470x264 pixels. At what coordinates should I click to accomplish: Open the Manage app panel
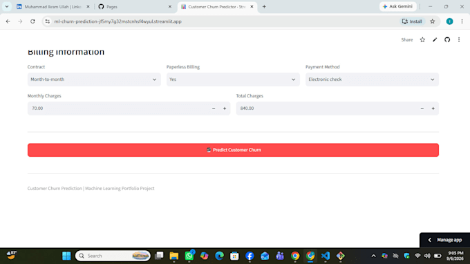445,240
